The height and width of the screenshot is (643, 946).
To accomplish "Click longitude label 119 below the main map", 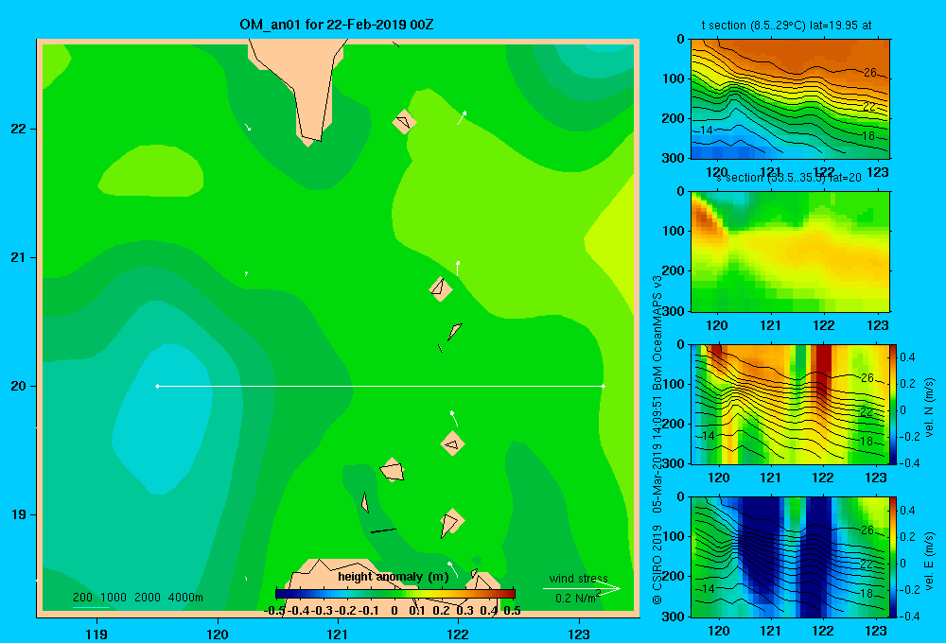I will [96, 634].
